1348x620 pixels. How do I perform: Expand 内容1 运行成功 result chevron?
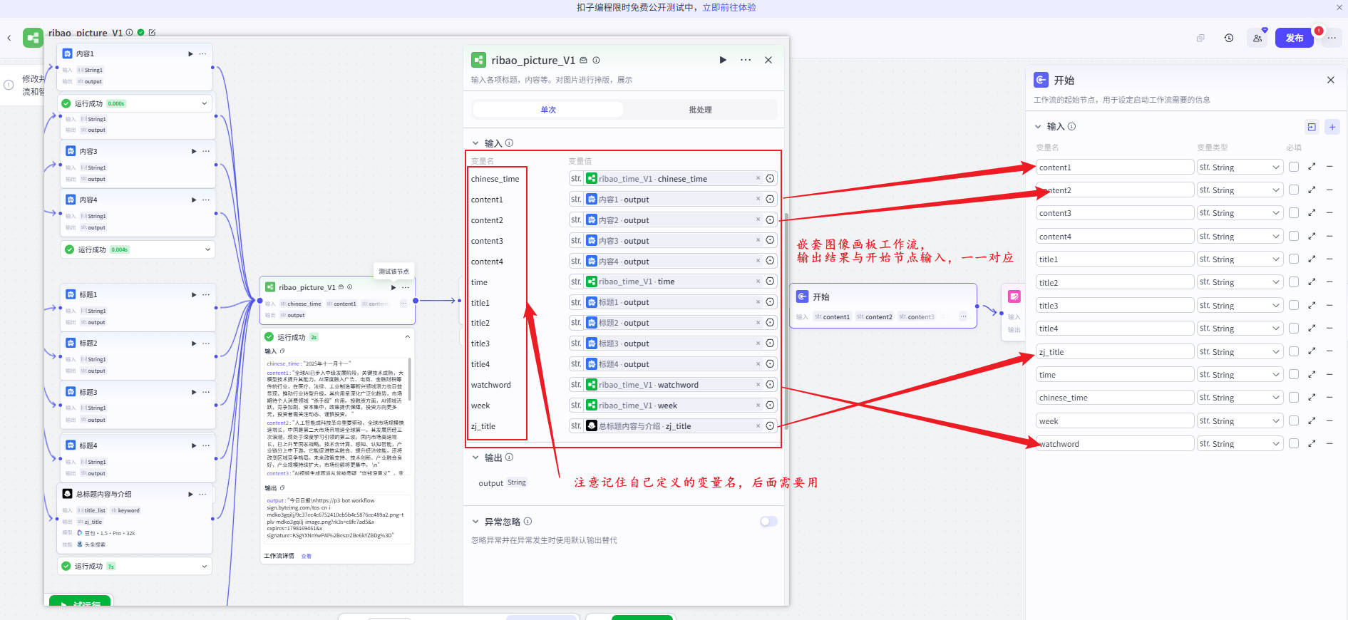point(205,103)
